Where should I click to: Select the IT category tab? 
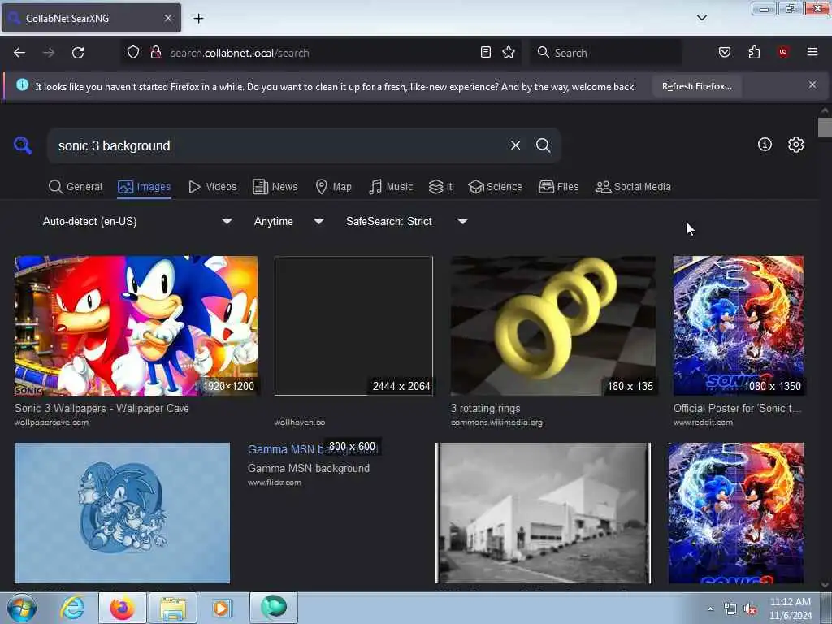pyautogui.click(x=440, y=187)
